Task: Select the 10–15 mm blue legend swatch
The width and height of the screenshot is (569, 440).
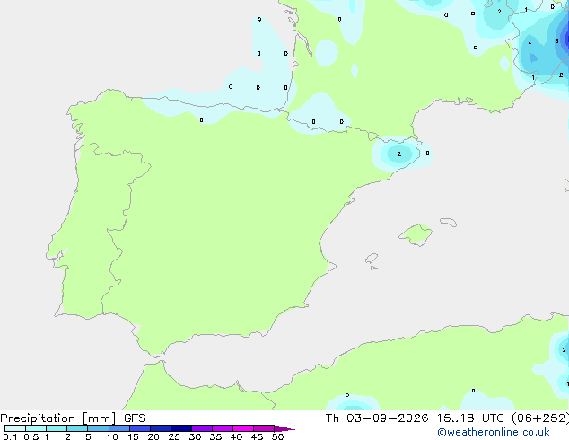Action: click(x=118, y=428)
